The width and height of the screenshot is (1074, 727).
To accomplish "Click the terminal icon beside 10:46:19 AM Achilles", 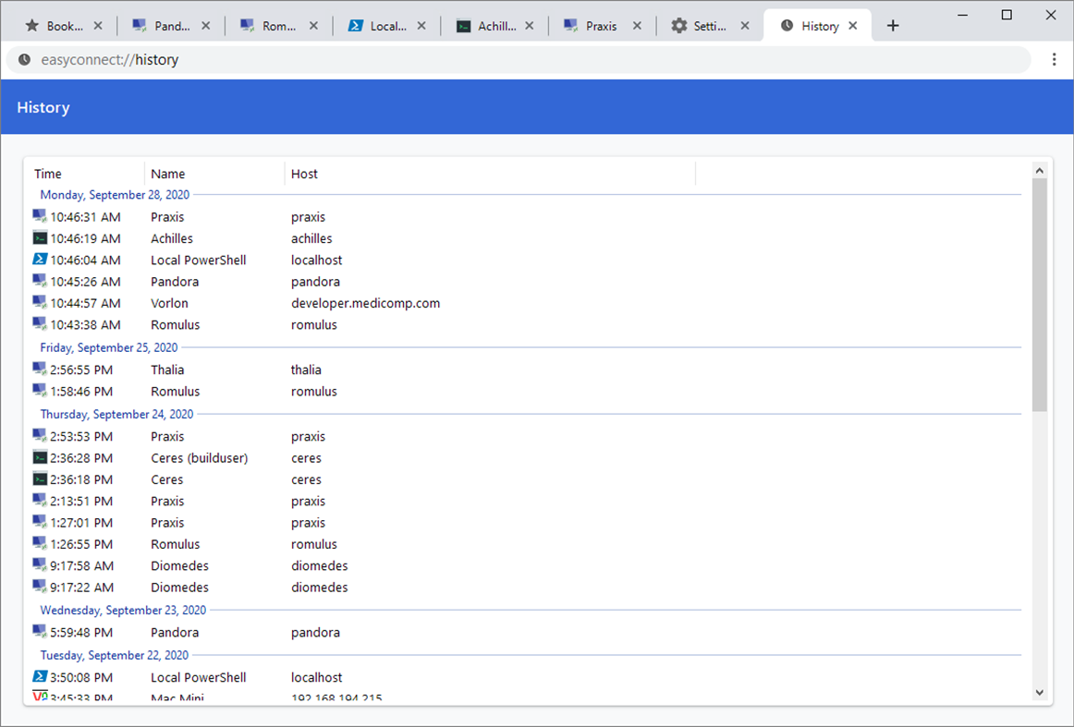I will (x=40, y=238).
